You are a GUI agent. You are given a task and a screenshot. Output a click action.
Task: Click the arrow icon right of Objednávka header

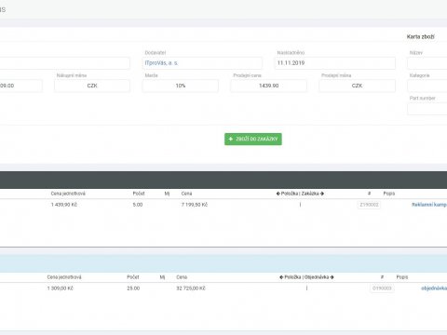click(332, 277)
